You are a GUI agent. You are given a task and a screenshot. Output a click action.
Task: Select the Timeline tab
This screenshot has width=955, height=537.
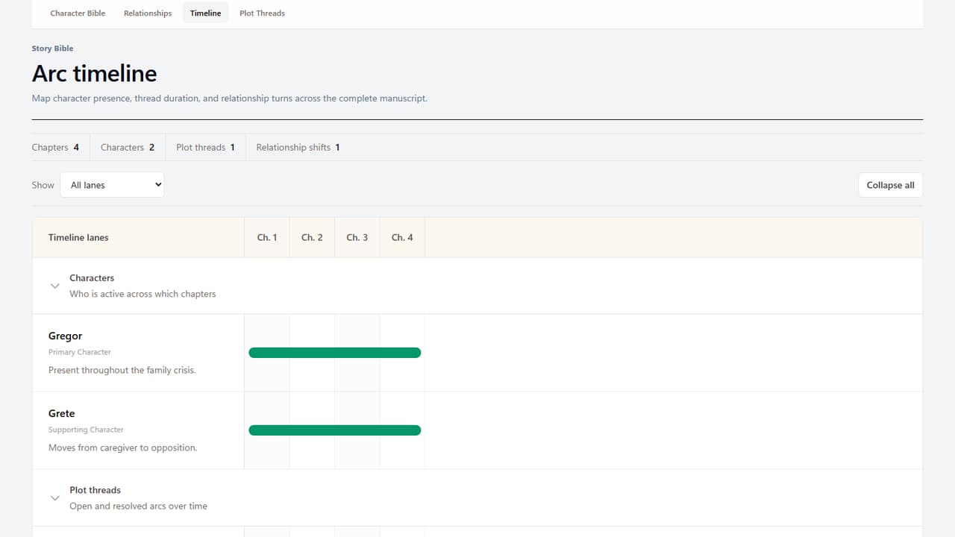pos(205,13)
